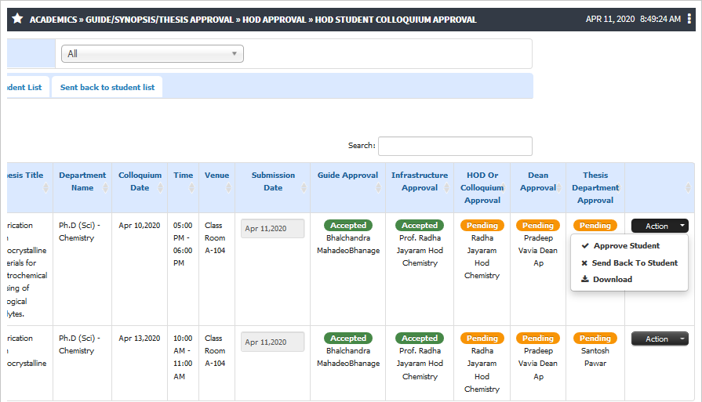Click Accepted Guide Approval badge in second row
This screenshot has width=702, height=402.
click(348, 338)
